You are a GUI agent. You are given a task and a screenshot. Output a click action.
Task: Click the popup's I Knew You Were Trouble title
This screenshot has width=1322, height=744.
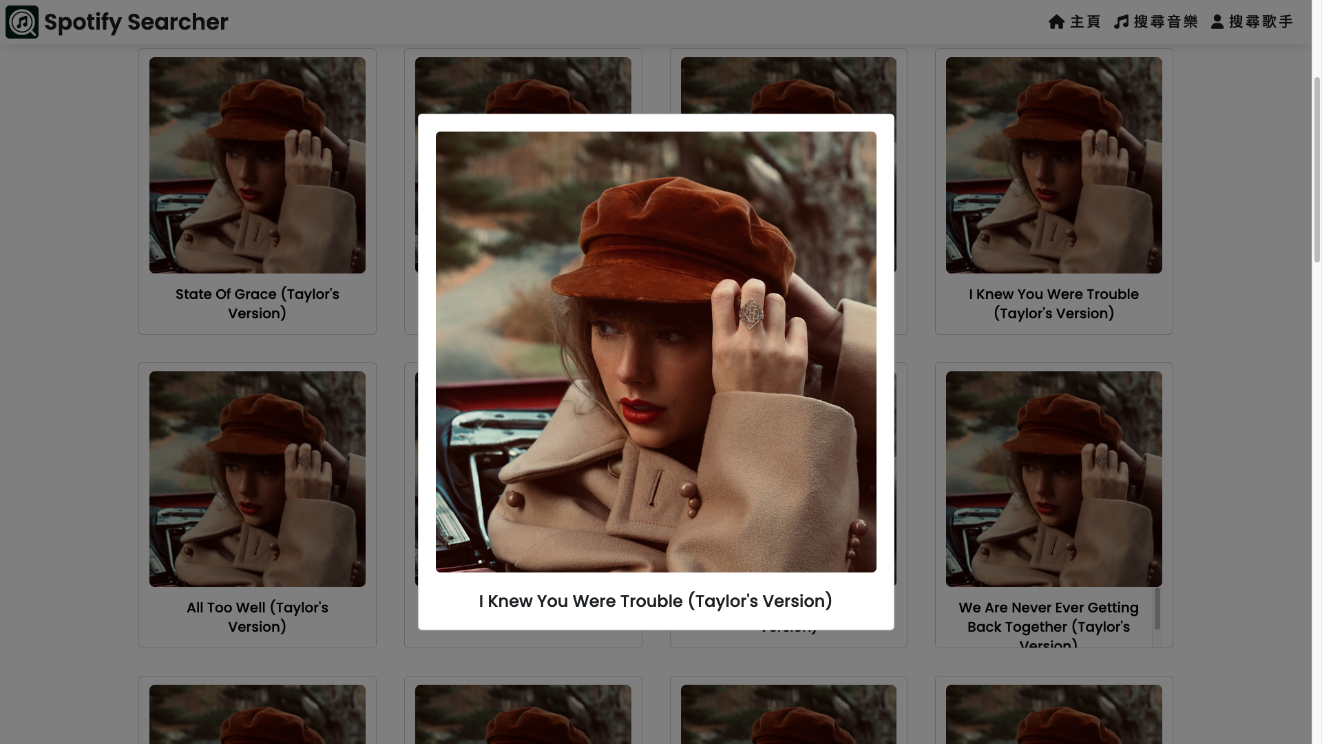pos(655,601)
